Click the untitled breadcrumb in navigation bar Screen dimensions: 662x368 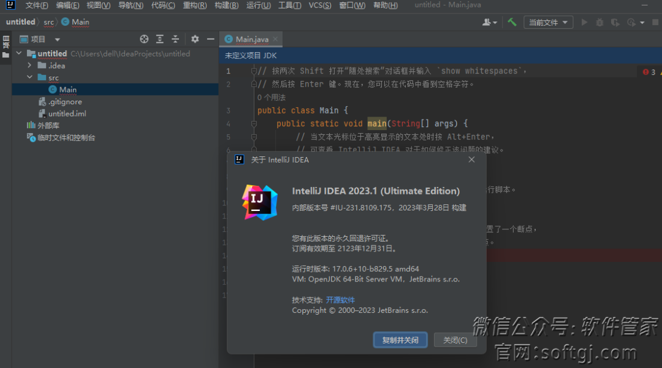[x=20, y=22]
